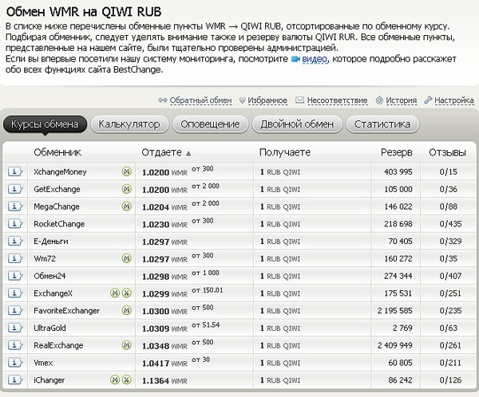Open info icon for RealExchange row
Image resolution: width=479 pixels, height=397 pixels.
(15, 345)
